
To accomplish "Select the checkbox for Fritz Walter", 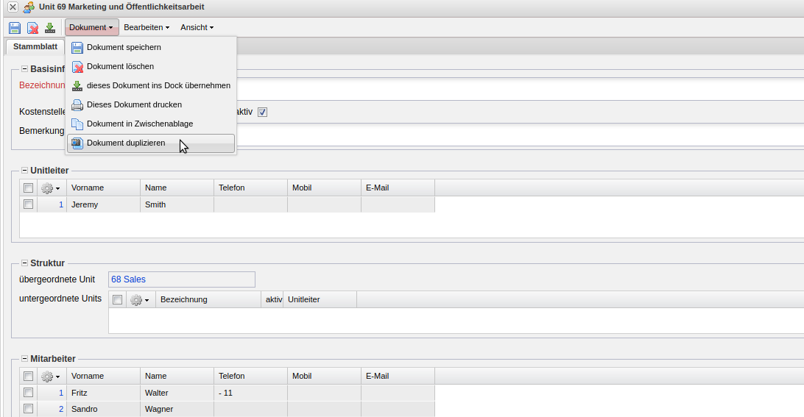I will [28, 393].
